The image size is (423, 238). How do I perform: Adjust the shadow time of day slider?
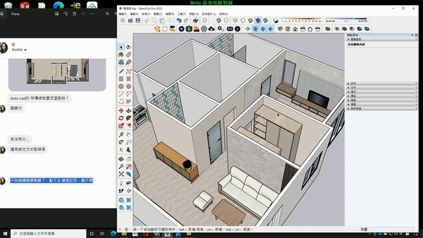click(x=346, y=20)
